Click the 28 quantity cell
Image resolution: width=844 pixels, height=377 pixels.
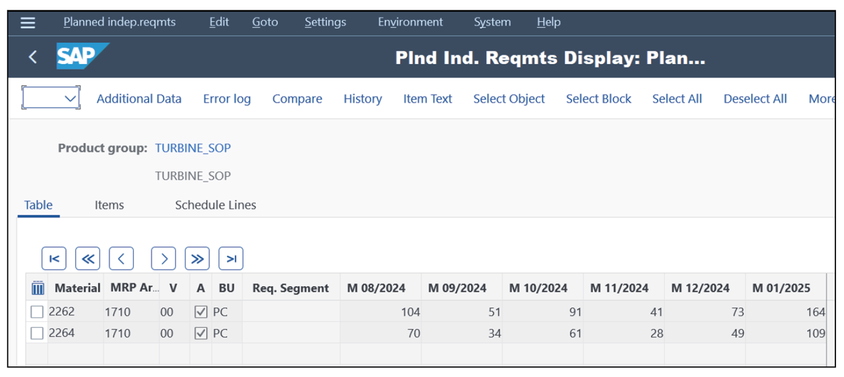(624, 333)
